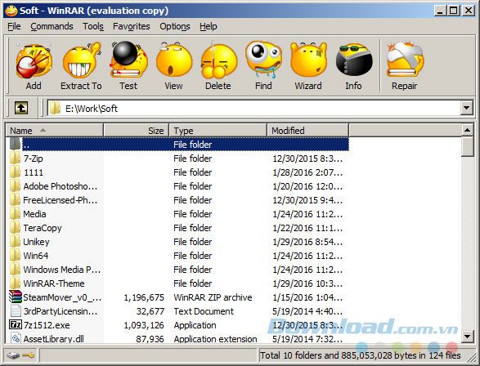480x366 pixels.
Task: Click the Win64 folder icon
Action: [15, 256]
